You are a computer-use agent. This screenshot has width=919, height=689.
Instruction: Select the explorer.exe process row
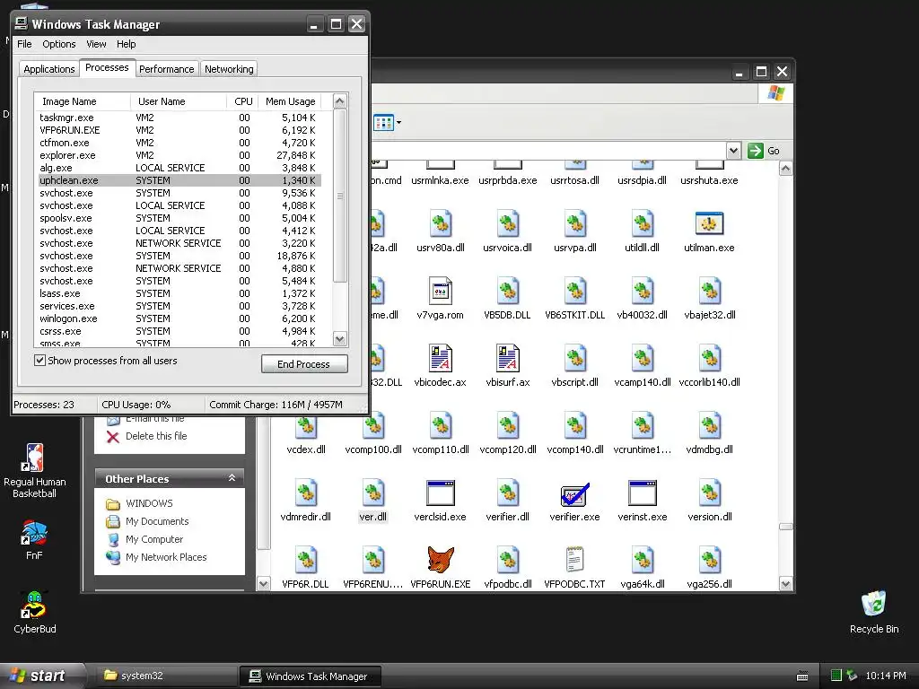click(179, 155)
